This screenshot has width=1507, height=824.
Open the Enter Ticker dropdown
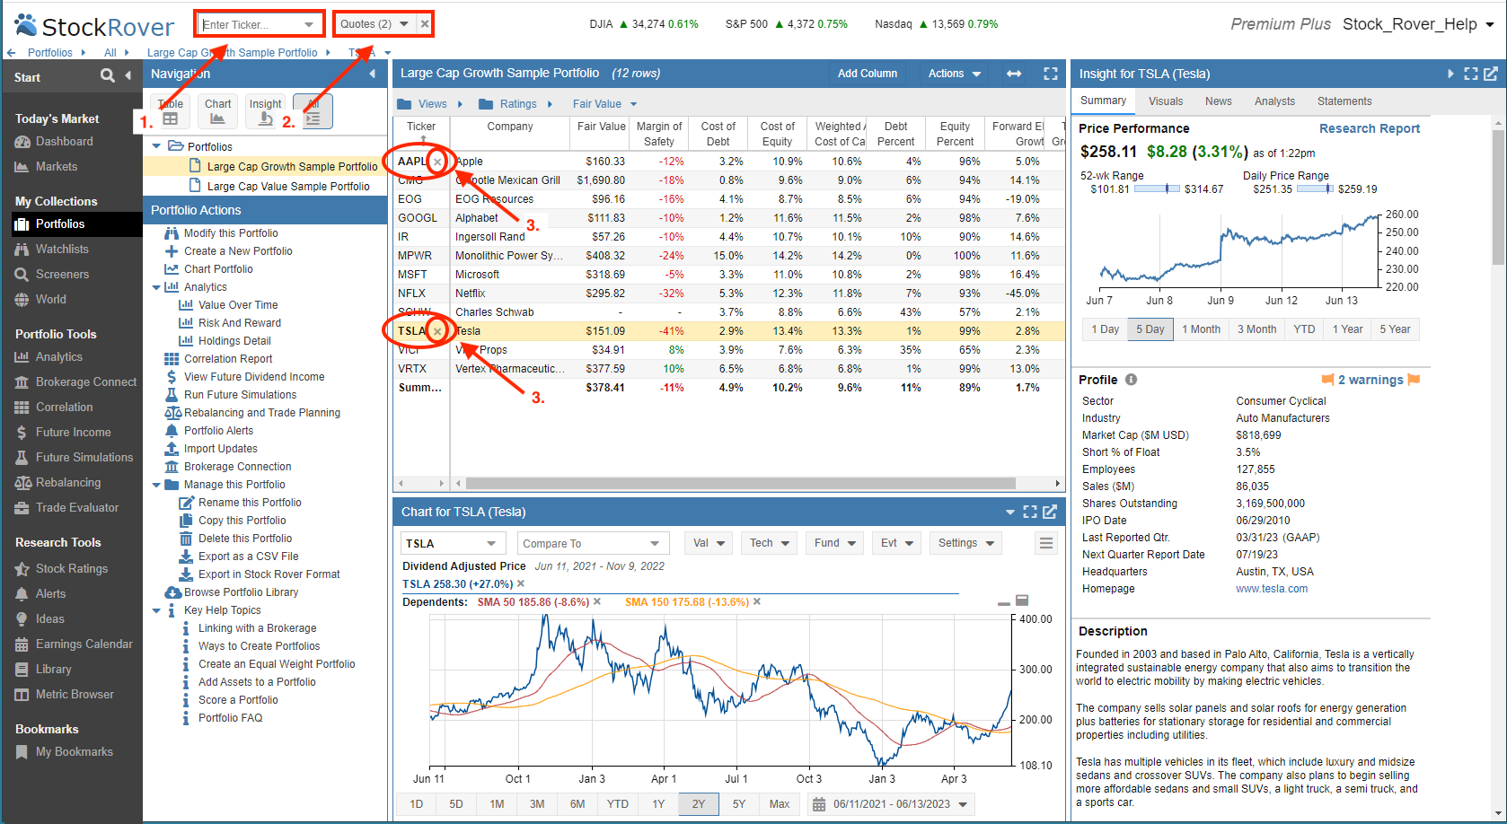coord(309,24)
